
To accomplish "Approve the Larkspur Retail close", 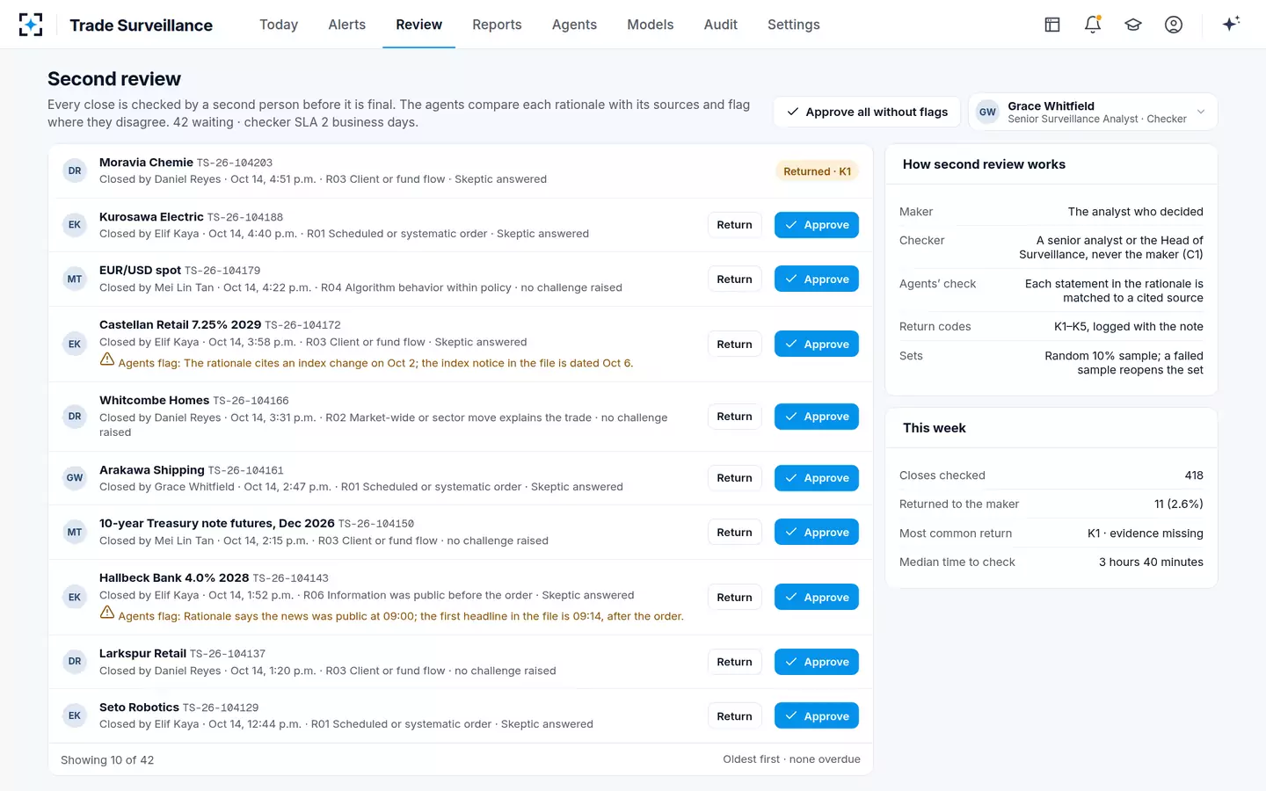I will click(817, 662).
